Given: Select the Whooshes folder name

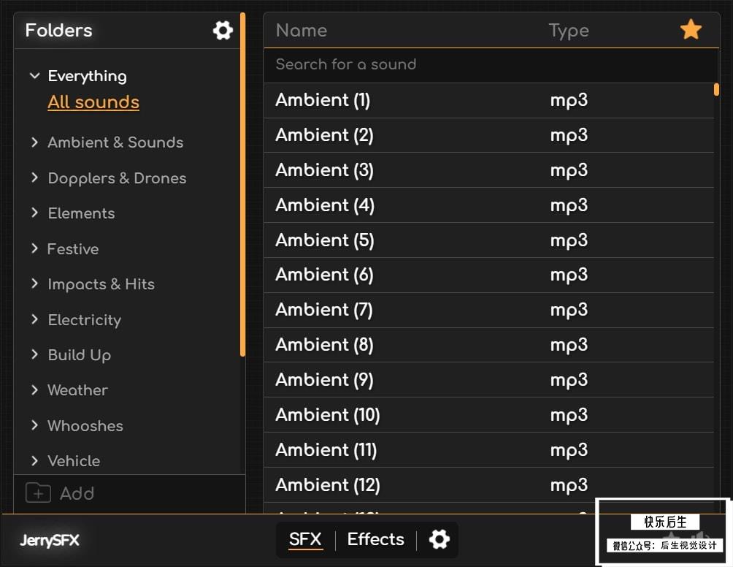Looking at the screenshot, I should click(x=85, y=426).
